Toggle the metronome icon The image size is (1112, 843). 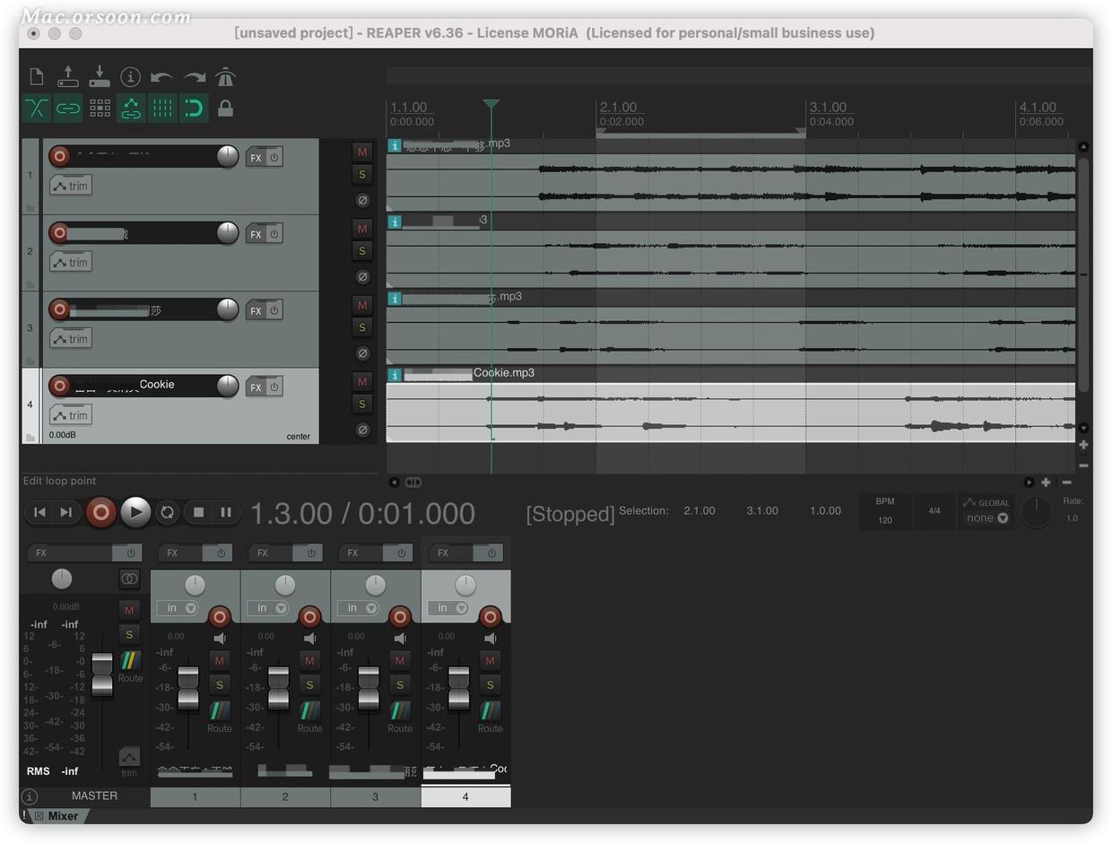[225, 77]
